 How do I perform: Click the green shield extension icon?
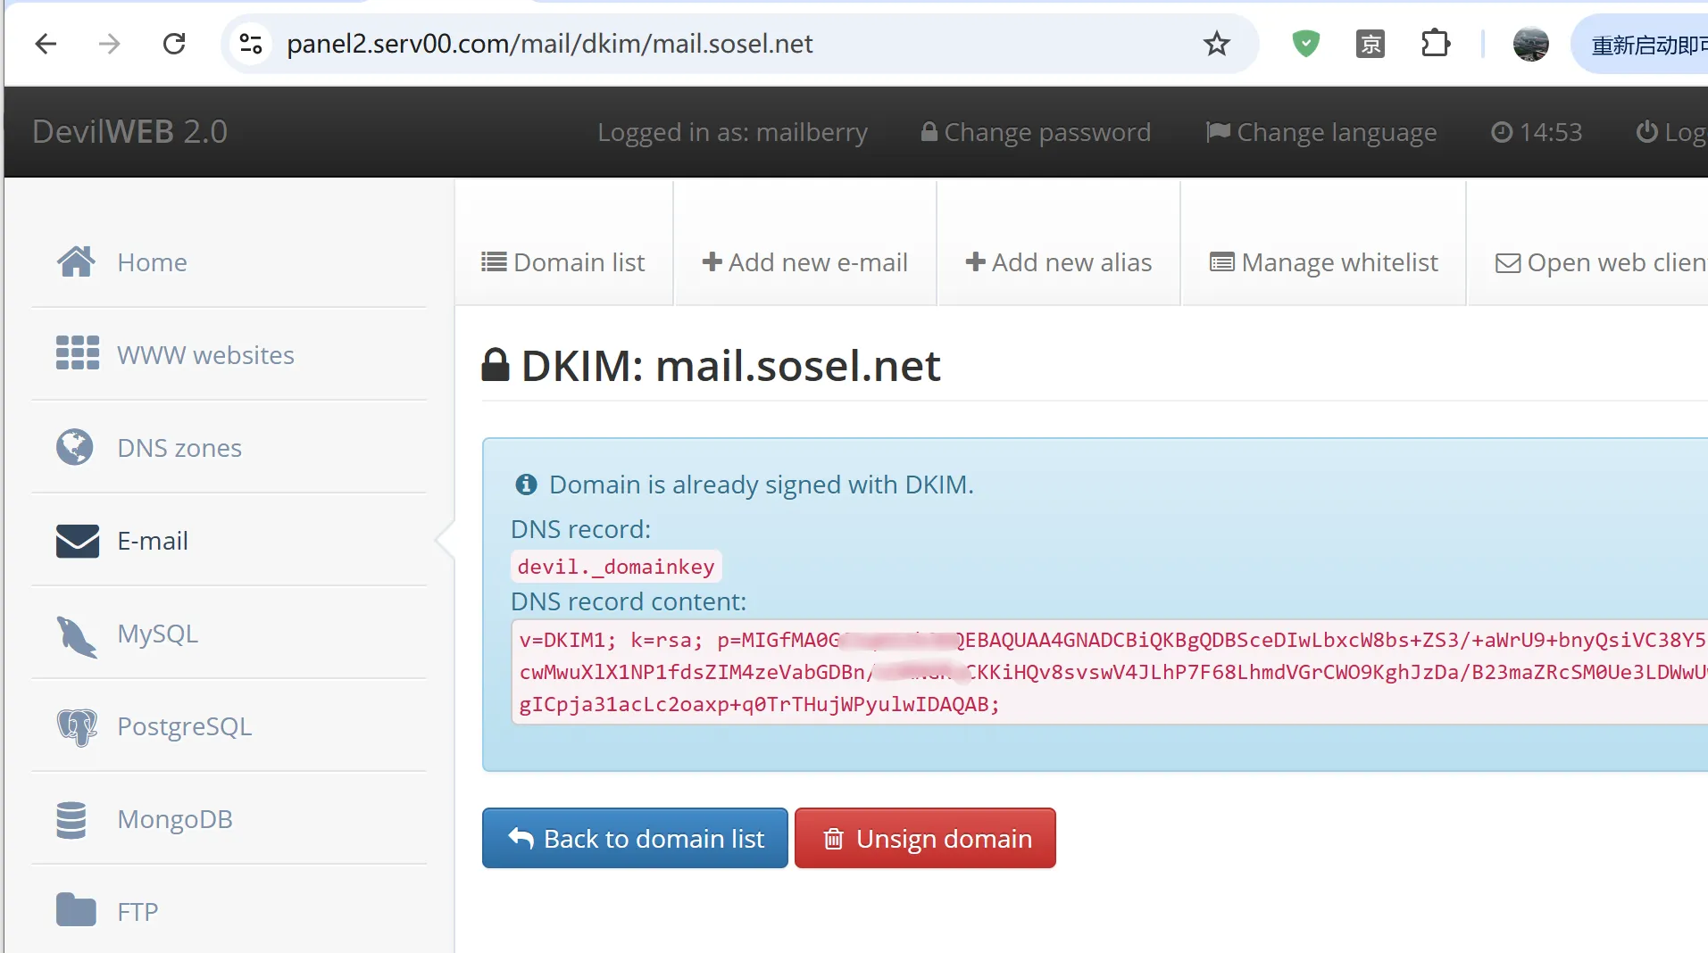coord(1305,43)
